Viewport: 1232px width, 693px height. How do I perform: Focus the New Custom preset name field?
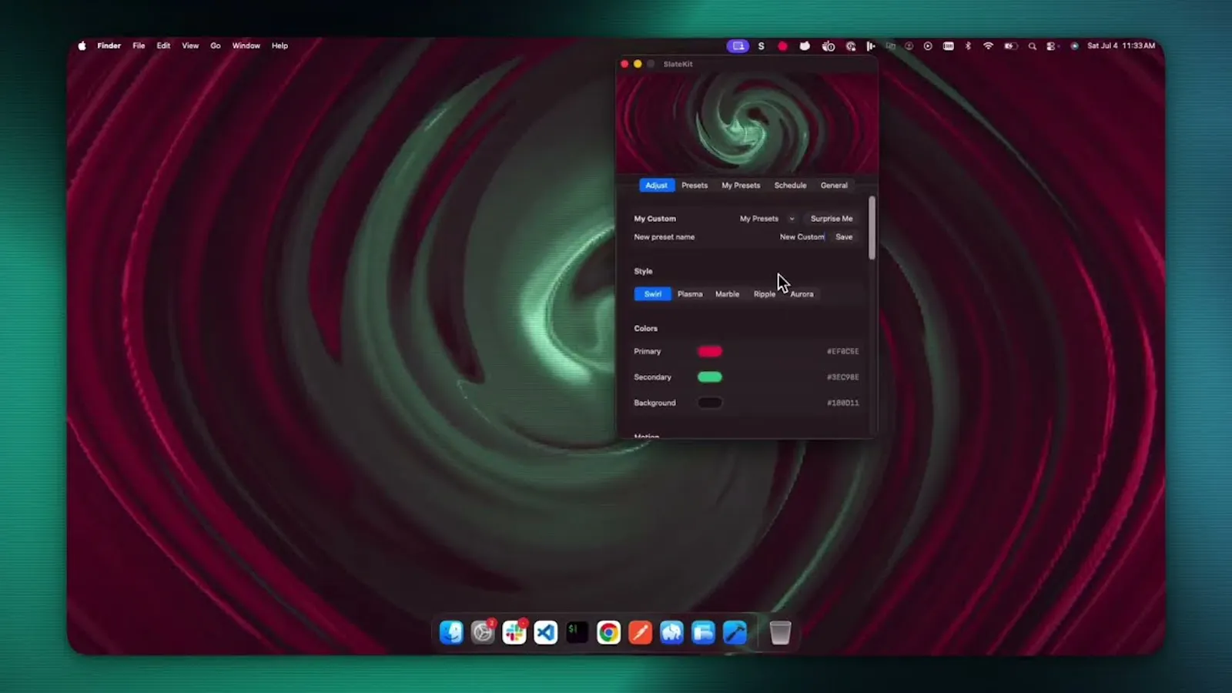click(801, 237)
